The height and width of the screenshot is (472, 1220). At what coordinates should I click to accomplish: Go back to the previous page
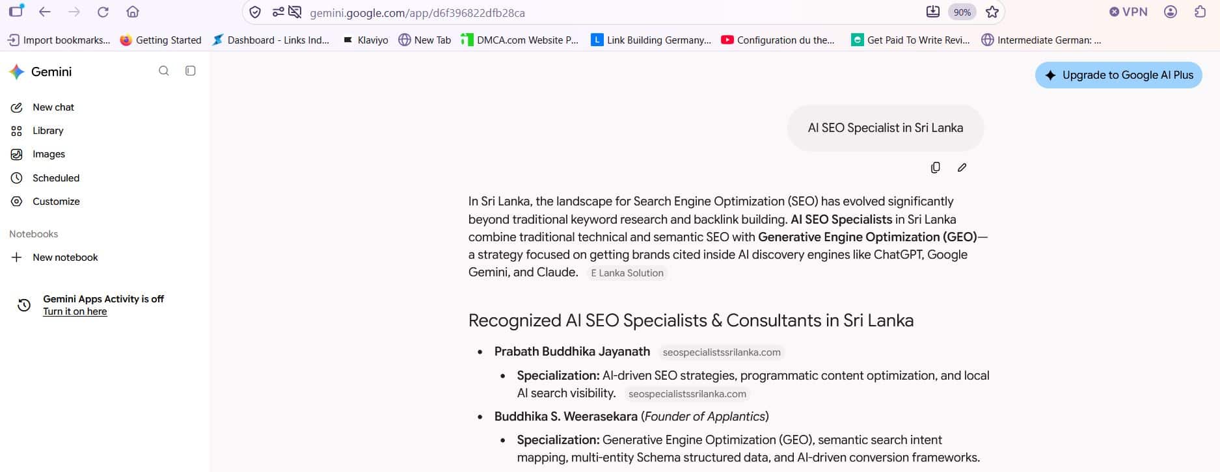tap(45, 12)
